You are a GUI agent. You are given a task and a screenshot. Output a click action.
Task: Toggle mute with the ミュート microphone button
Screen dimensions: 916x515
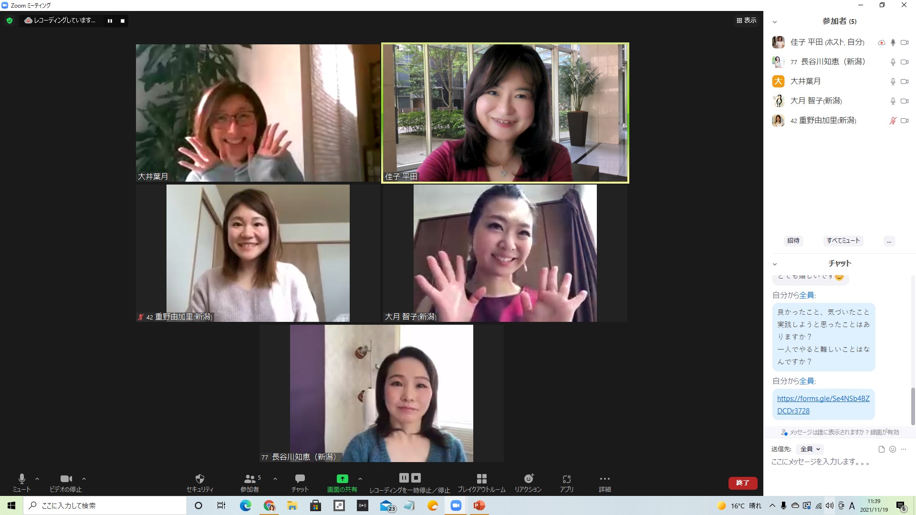pos(21,483)
